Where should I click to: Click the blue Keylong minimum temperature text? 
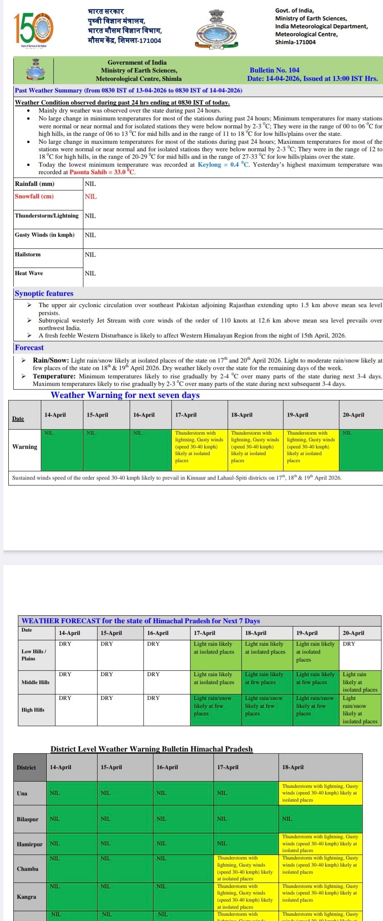pyautogui.click(x=223, y=165)
